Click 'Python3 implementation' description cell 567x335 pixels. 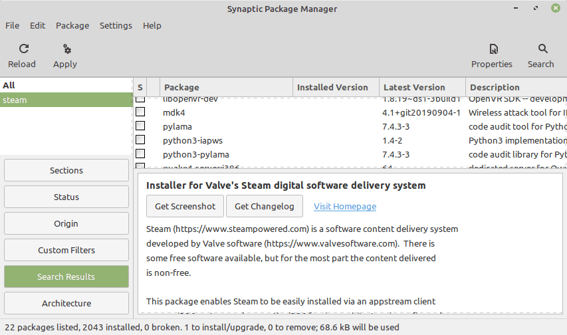(x=517, y=141)
